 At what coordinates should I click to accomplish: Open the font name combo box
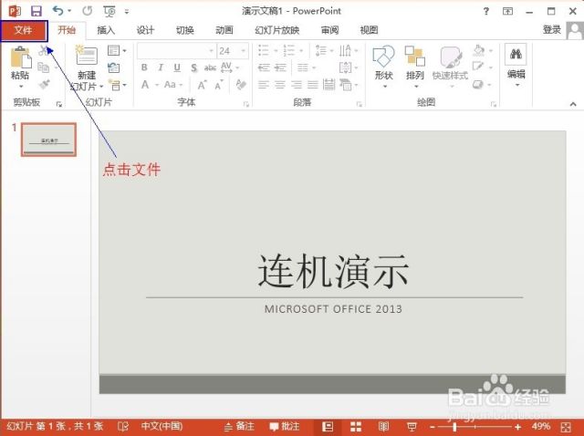(x=176, y=51)
